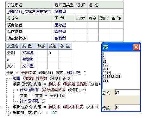Click the 行数 label in the window
The image size is (145, 118).
pyautogui.click(x=106, y=108)
